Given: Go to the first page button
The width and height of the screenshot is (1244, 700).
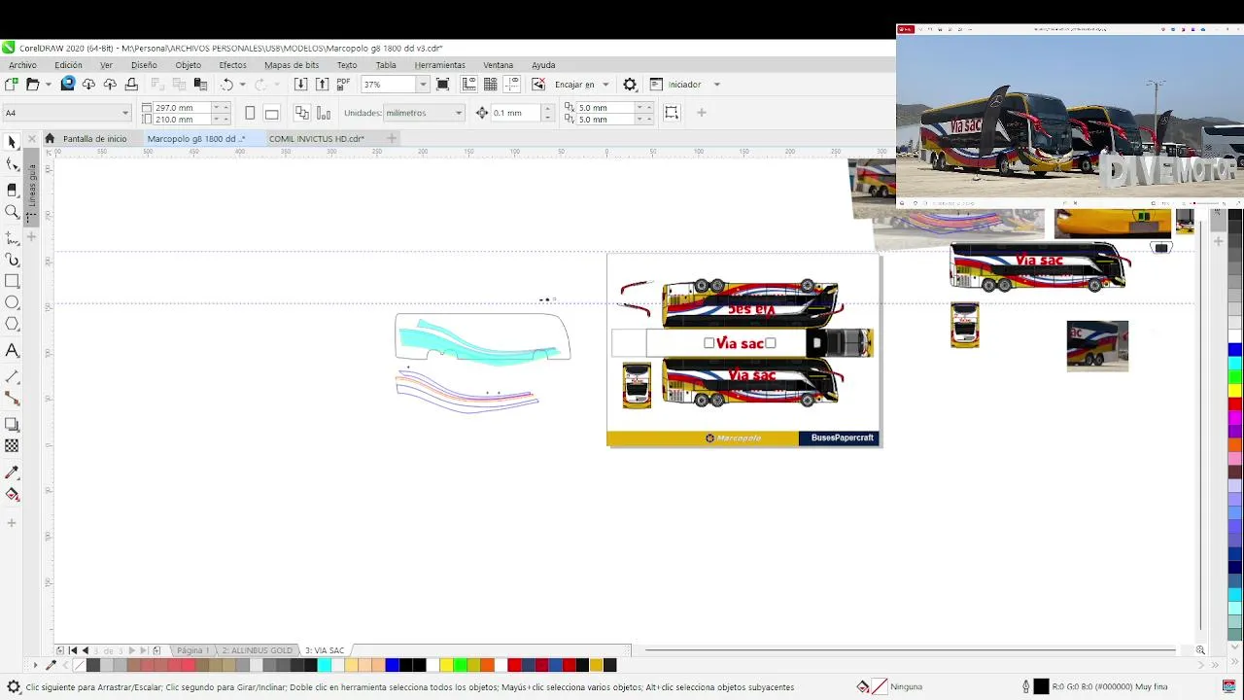Looking at the screenshot, I should [73, 650].
